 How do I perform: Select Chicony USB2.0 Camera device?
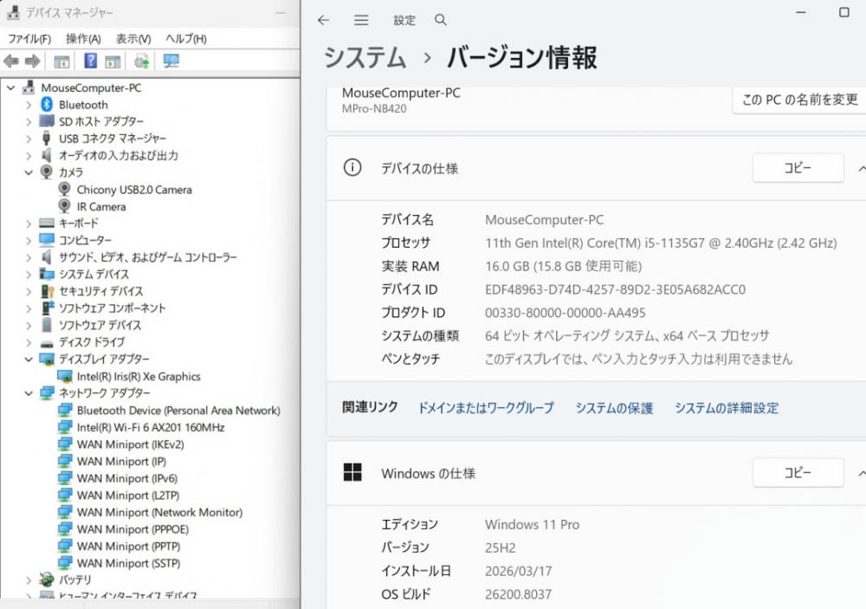coord(133,190)
